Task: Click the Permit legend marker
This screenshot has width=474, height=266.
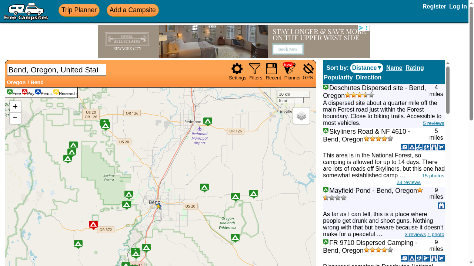Action: [x=38, y=92]
